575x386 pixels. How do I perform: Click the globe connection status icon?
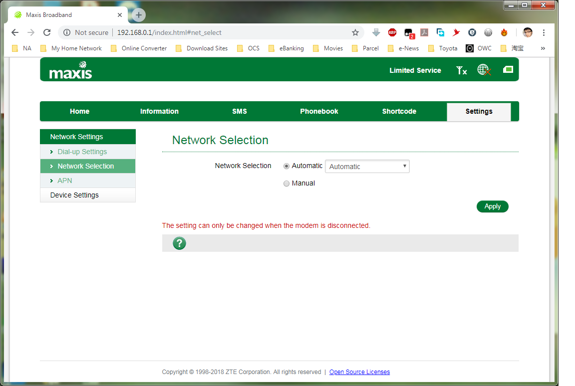click(x=484, y=70)
